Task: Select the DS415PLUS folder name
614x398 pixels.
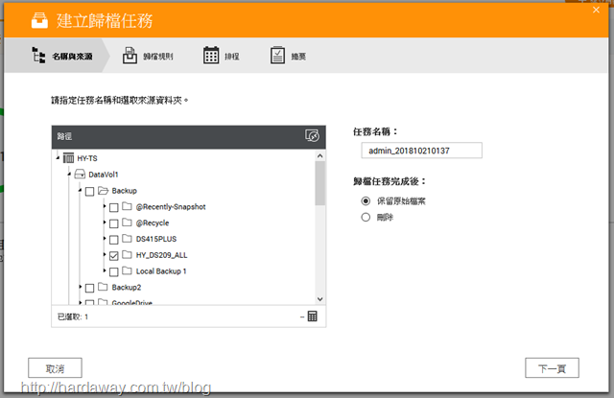Action: (x=156, y=239)
